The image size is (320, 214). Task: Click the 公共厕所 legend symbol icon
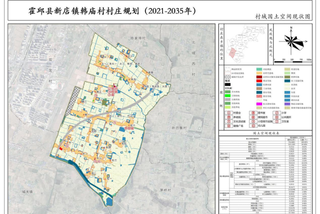click(x=277, y=117)
